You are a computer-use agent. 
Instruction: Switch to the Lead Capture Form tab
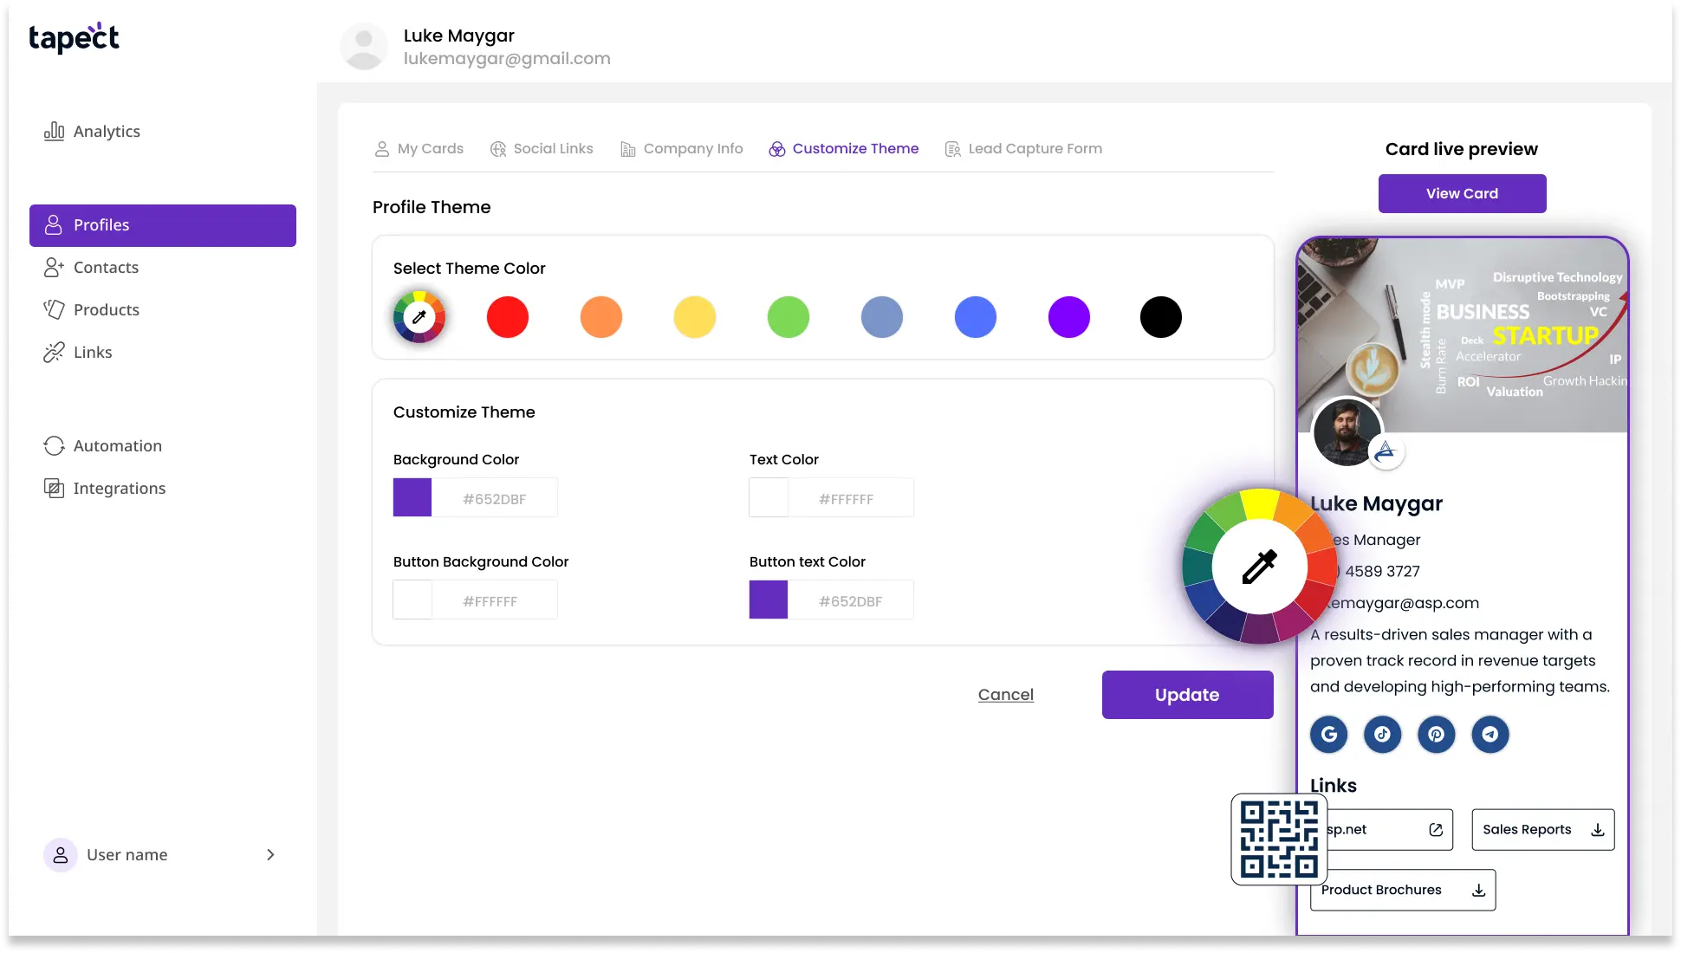pyautogui.click(x=1023, y=147)
